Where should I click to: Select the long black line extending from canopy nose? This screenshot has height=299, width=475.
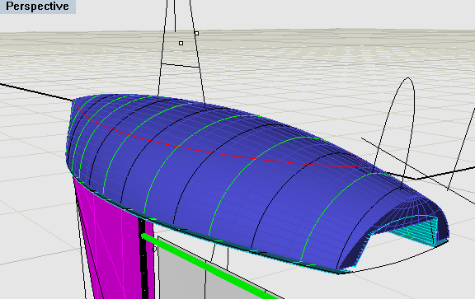click(x=36, y=91)
